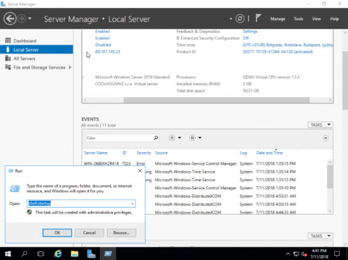
Task: Go back with the navigation arrow
Action: (10, 19)
